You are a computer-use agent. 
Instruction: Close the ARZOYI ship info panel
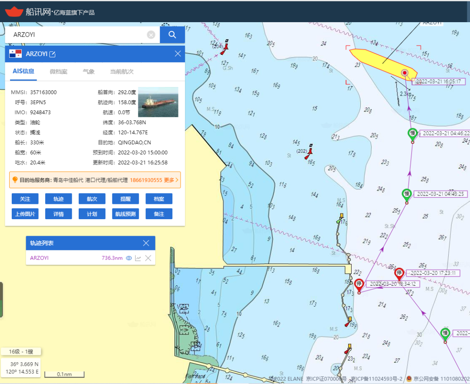click(178, 54)
